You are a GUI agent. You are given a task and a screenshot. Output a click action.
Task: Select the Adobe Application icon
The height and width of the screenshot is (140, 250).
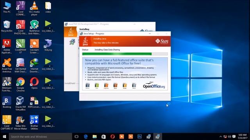pos(7,47)
